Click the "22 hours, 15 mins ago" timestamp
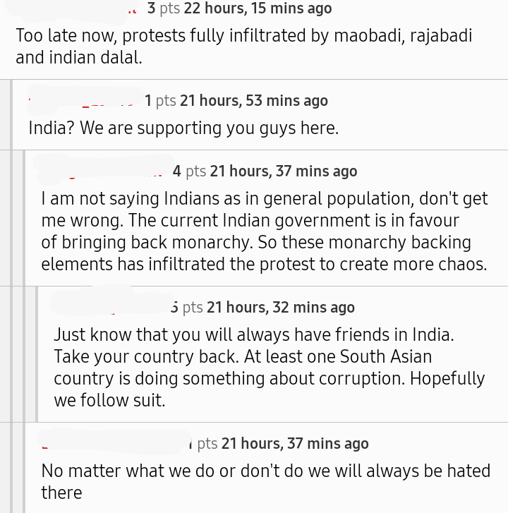Viewport: 508px width, 513px height. pos(258,8)
